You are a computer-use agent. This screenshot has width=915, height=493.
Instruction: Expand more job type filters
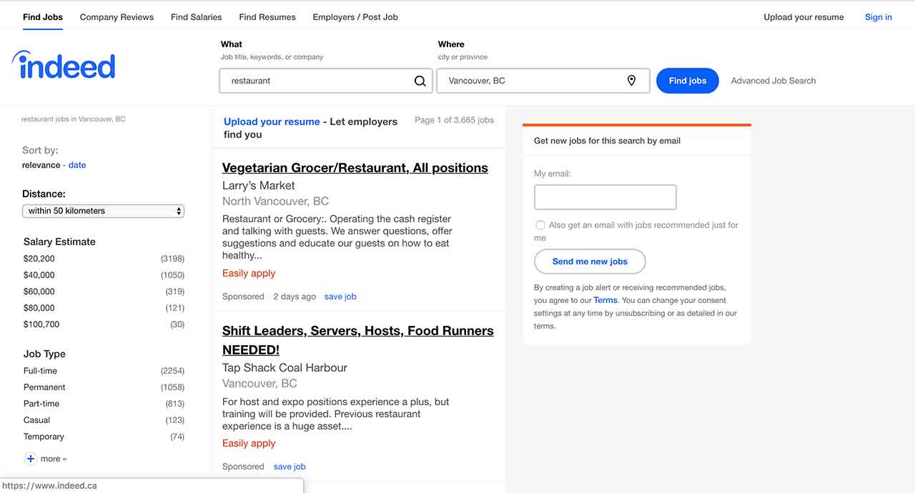coord(54,459)
